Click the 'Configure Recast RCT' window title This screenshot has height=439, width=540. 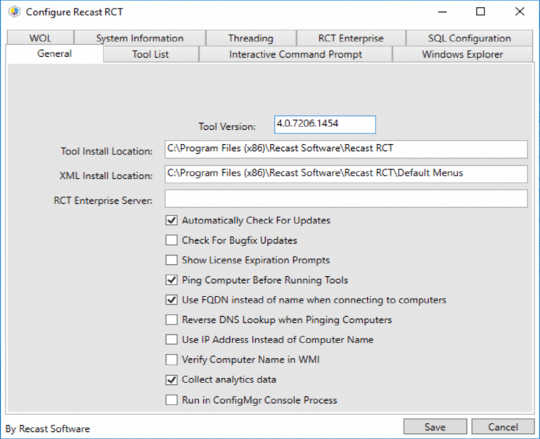coord(75,12)
